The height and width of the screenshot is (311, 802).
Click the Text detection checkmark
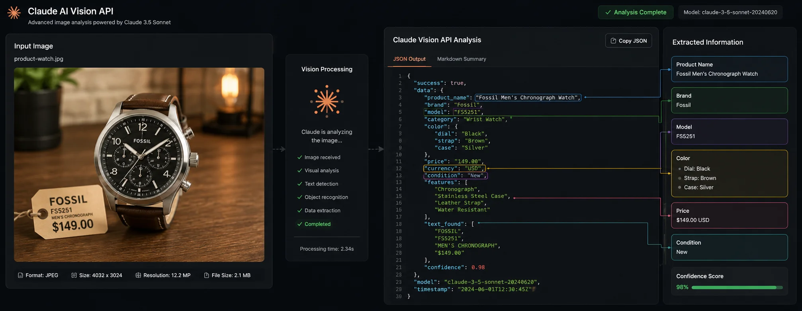point(299,184)
